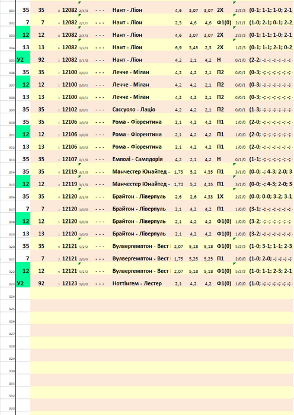The image size is (294, 415).
Task: Click the 12102 ID cell
Action: click(69, 110)
